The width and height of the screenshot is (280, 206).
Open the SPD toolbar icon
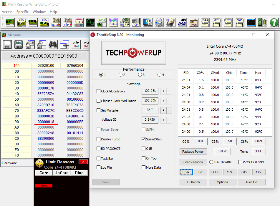click(x=102, y=22)
